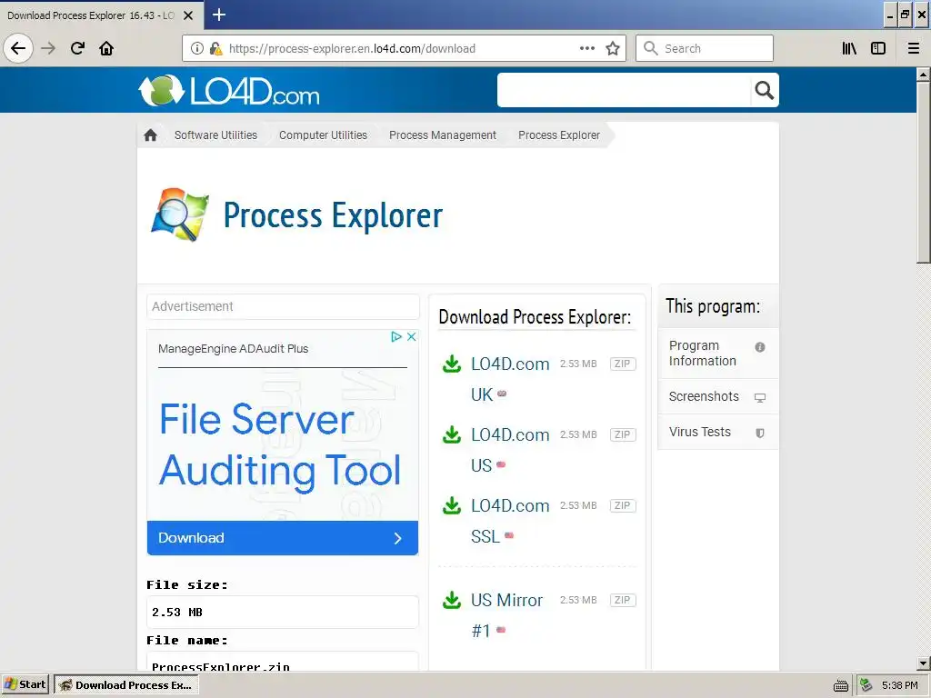The image size is (931, 698).
Task: Open the browser home page icon
Action: pyautogui.click(x=106, y=48)
